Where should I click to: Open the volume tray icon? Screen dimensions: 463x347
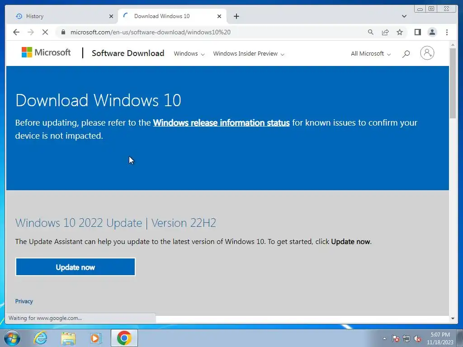pyautogui.click(x=417, y=338)
